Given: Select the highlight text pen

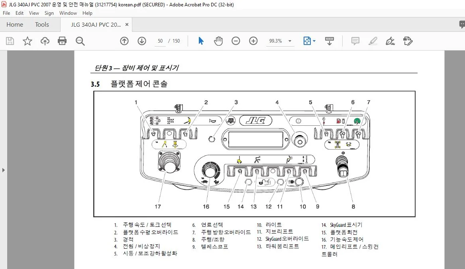Looking at the screenshot, I should (x=373, y=41).
